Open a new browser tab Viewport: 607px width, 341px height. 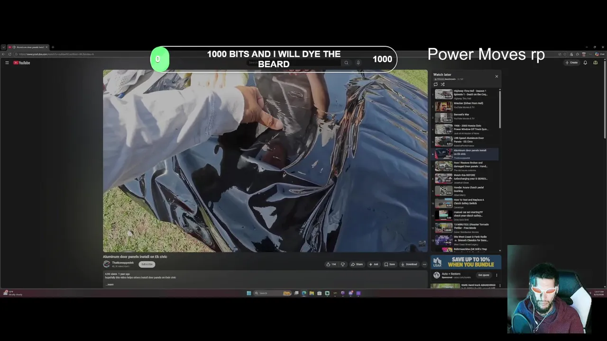click(x=53, y=47)
